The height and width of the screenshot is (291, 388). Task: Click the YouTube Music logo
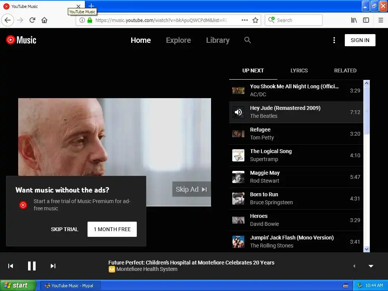[21, 40]
